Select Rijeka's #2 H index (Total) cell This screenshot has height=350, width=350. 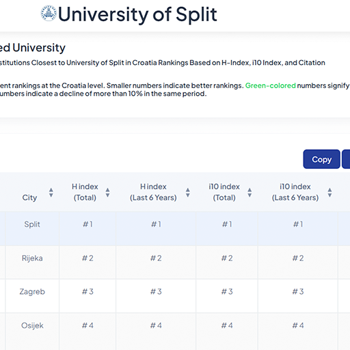(x=87, y=262)
